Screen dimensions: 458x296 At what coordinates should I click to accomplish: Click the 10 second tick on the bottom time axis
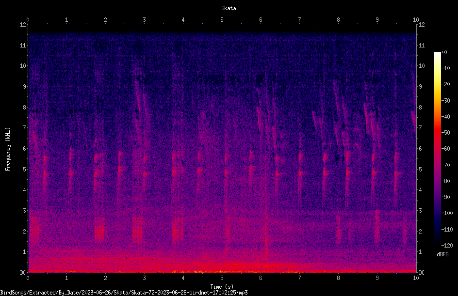click(416, 278)
